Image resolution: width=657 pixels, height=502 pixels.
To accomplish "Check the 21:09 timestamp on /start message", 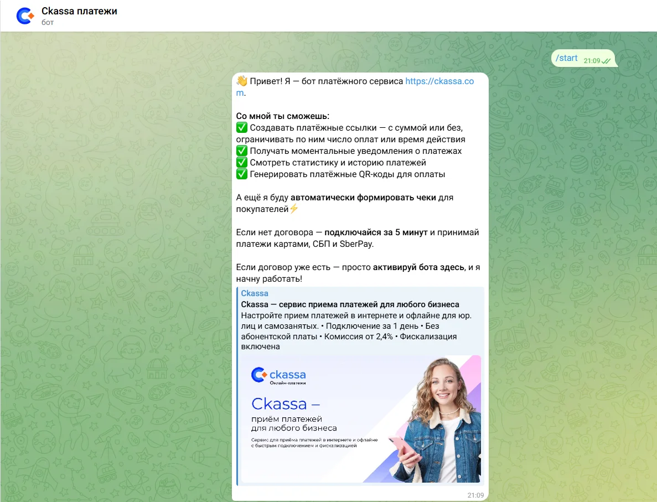I will pyautogui.click(x=592, y=61).
